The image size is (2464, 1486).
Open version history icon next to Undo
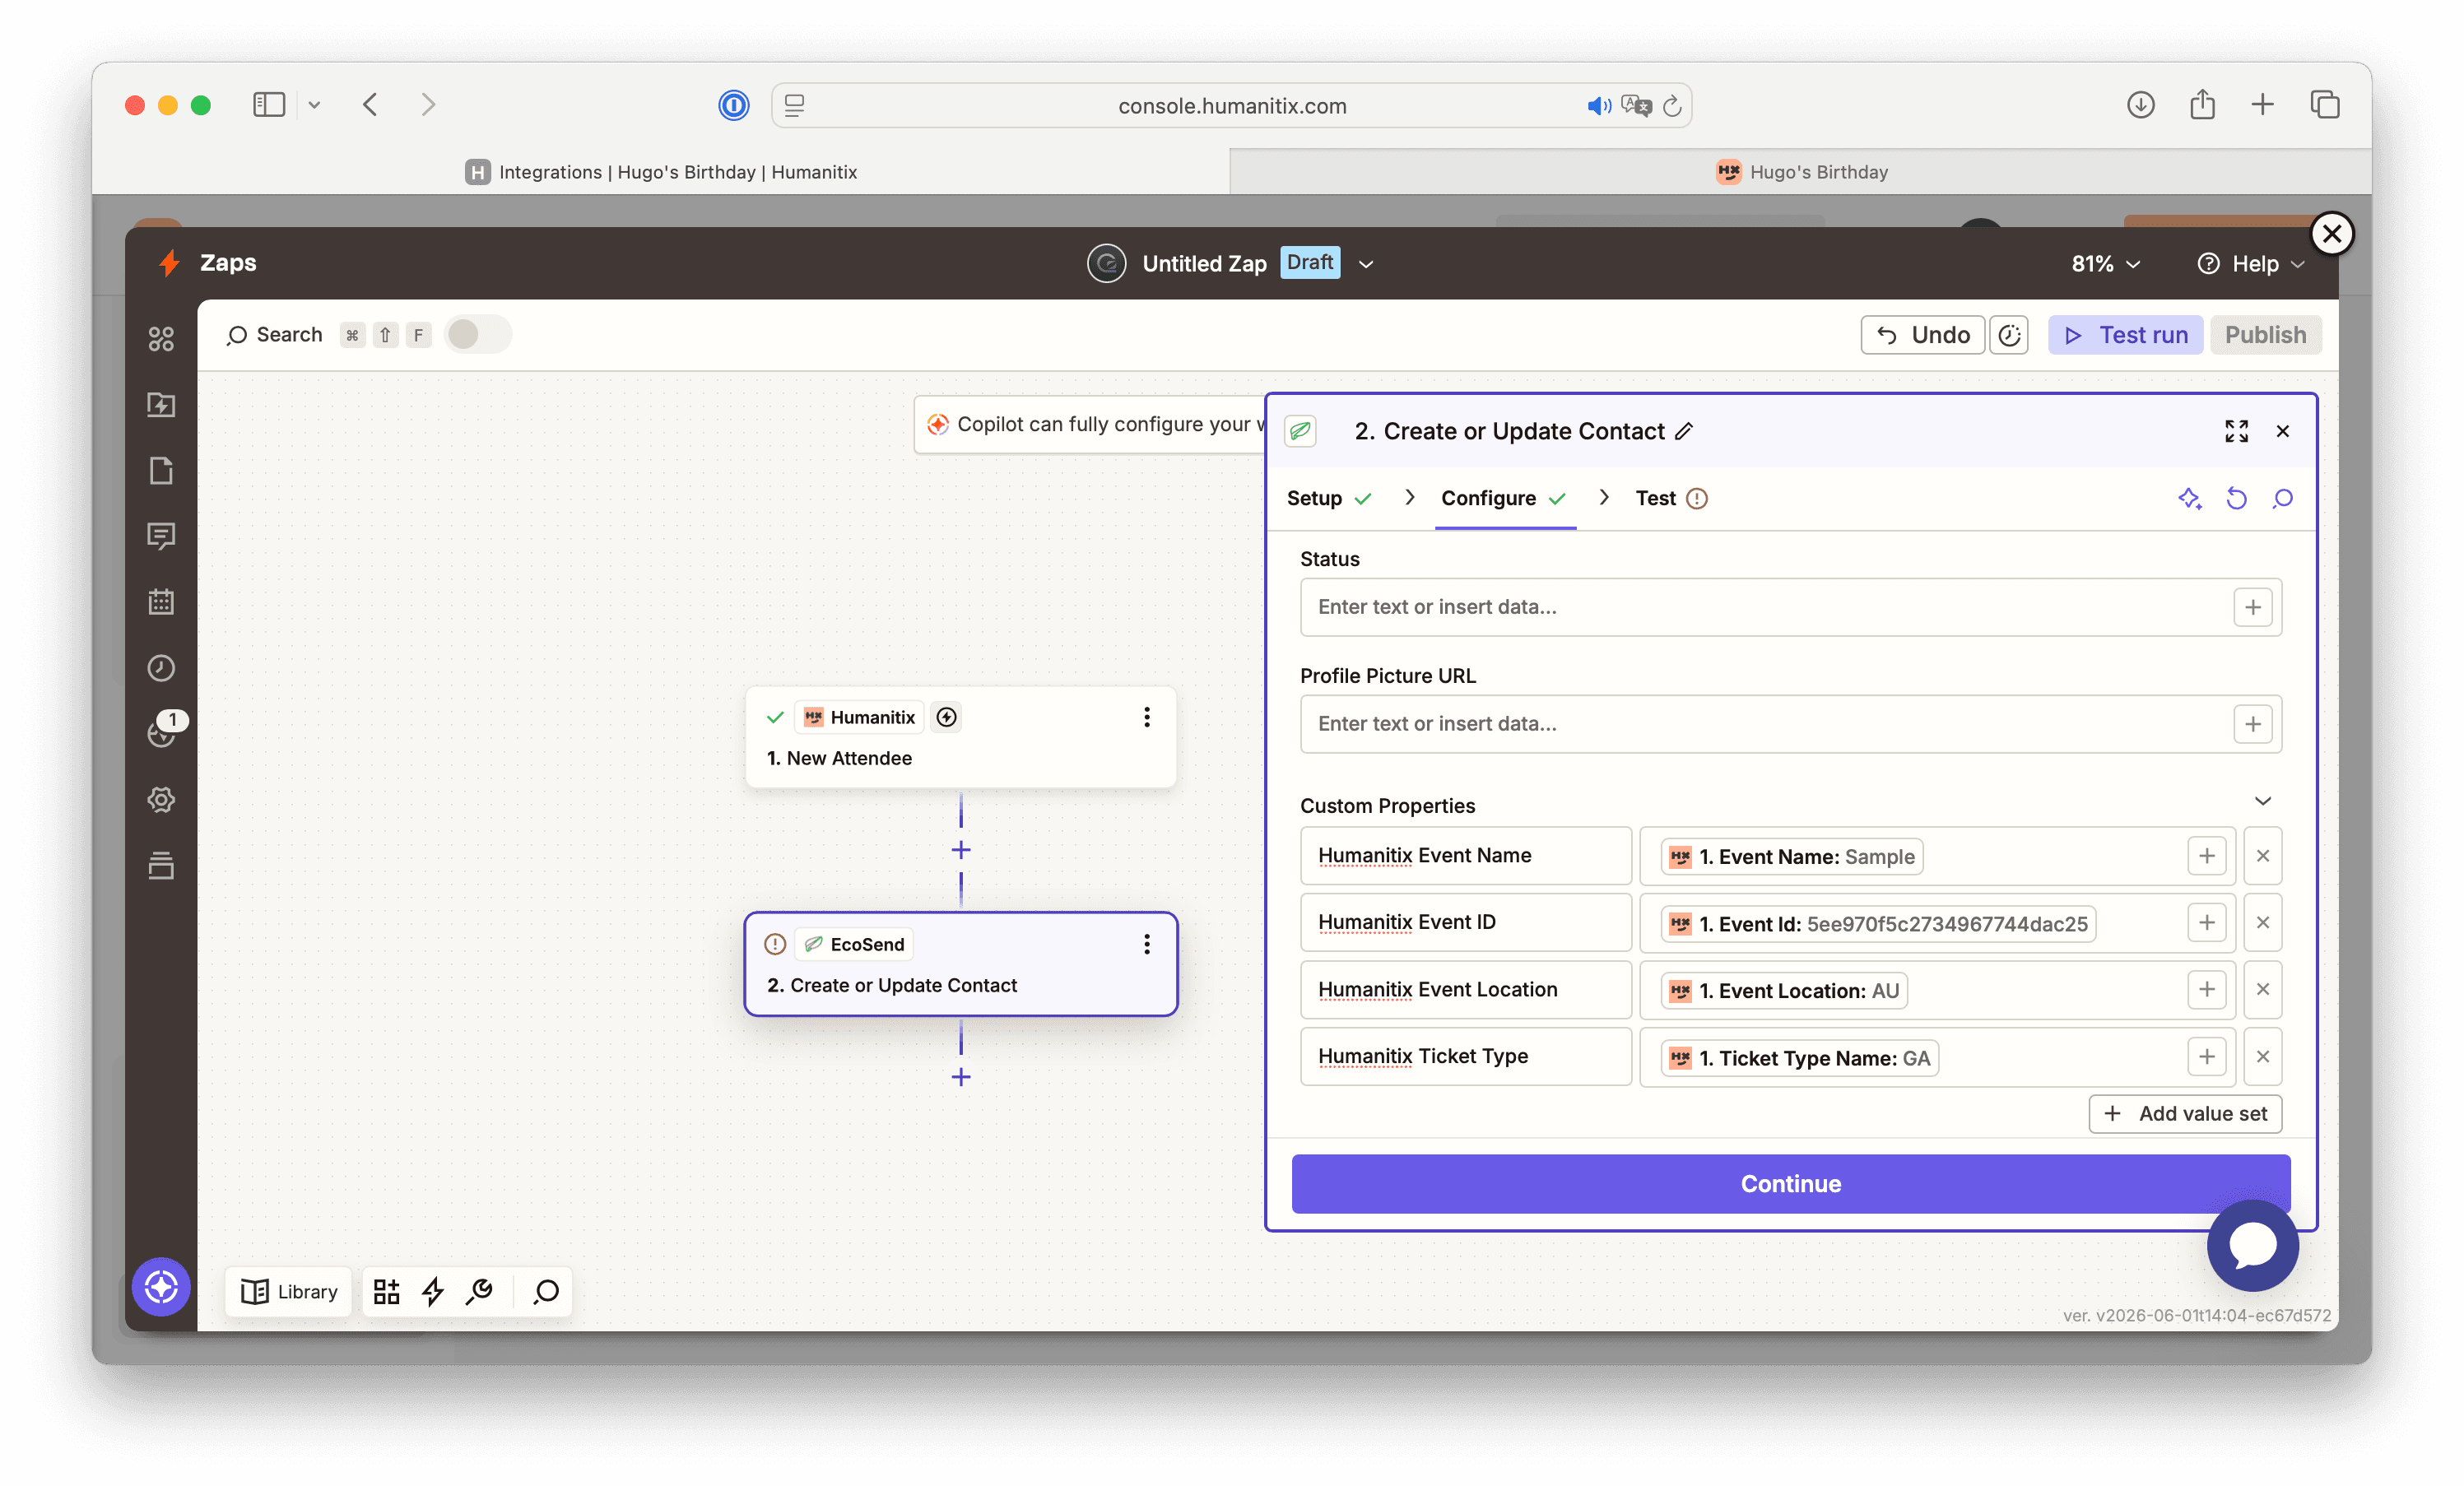click(x=2009, y=335)
